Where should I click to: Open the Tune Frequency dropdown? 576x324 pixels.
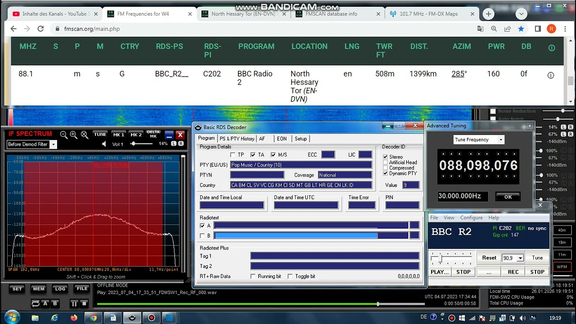click(500, 139)
